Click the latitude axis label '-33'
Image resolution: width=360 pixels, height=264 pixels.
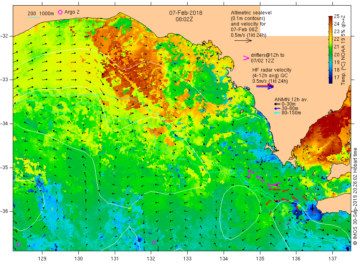4,80
